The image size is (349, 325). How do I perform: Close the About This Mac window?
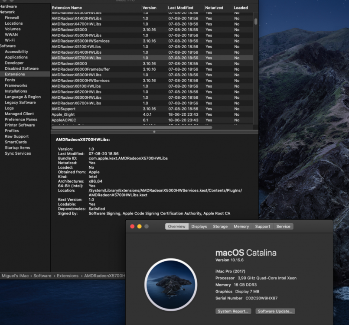coord(132,227)
